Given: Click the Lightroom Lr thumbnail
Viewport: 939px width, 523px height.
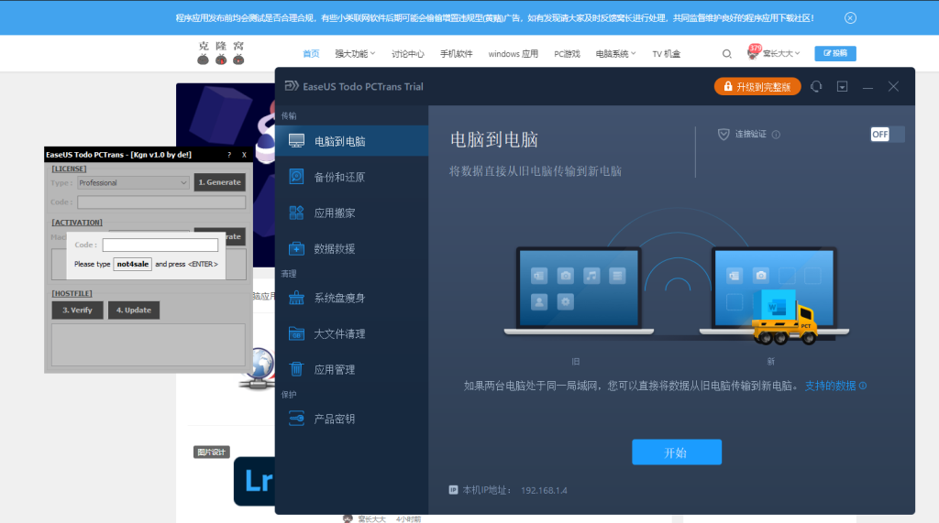Looking at the screenshot, I should (255, 481).
